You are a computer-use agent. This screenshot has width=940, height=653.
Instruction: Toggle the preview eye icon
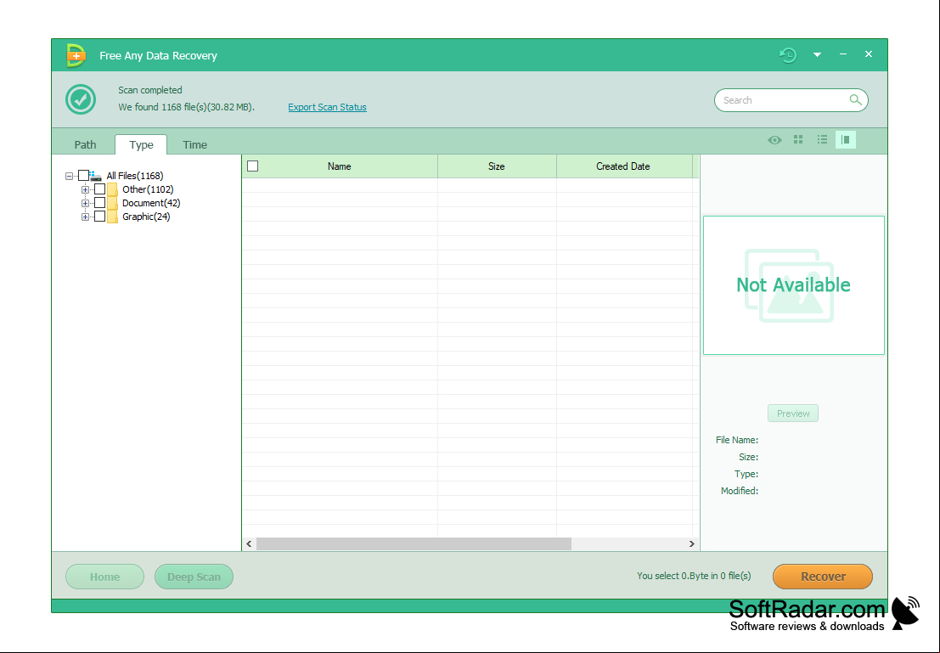(x=774, y=140)
